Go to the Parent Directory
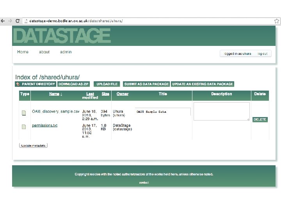 pyautogui.click(x=36, y=84)
